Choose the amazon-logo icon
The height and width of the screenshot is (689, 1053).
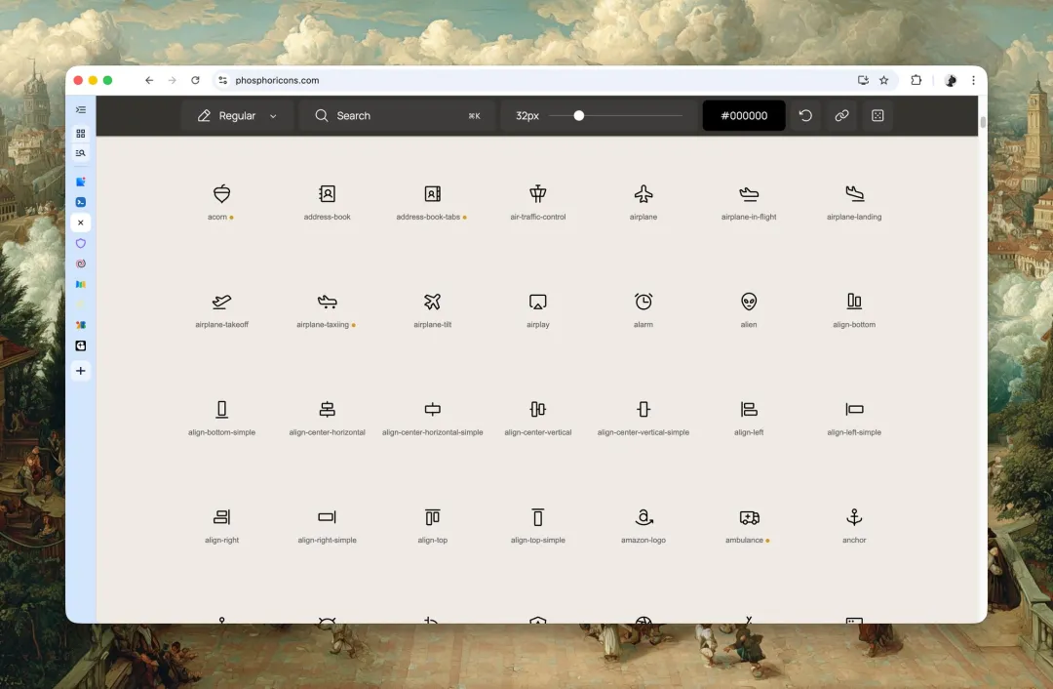643,517
